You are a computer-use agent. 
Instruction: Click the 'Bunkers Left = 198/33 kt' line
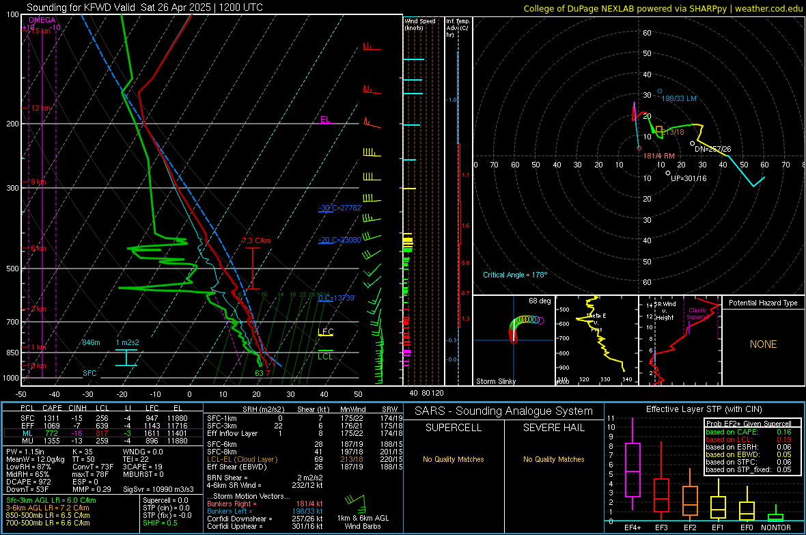tap(265, 511)
